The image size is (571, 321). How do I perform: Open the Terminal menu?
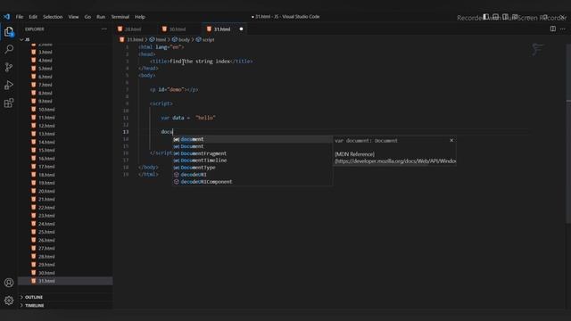click(120, 17)
